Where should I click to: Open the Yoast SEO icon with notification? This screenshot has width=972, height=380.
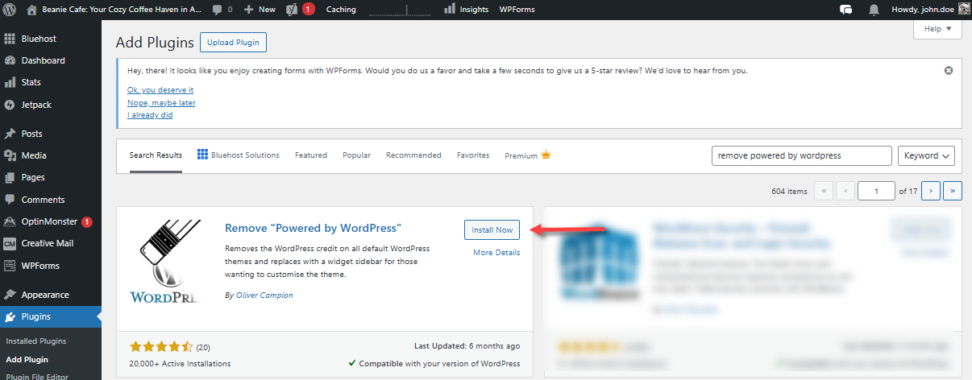click(300, 10)
